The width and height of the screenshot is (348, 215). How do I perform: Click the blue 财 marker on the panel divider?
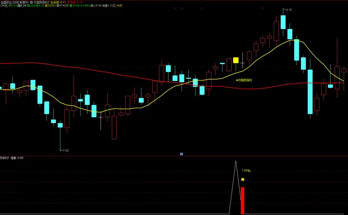click(181, 154)
